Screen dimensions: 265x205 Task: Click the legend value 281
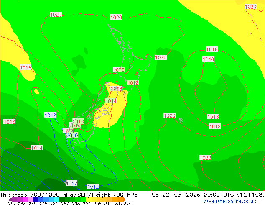[x=54, y=203]
